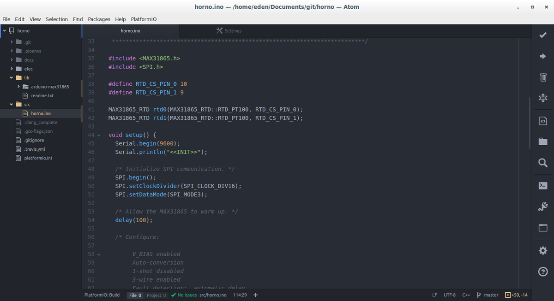The width and height of the screenshot is (554, 301).
Task: Click the 114:29 cursor position indicator
Action: click(x=240, y=295)
